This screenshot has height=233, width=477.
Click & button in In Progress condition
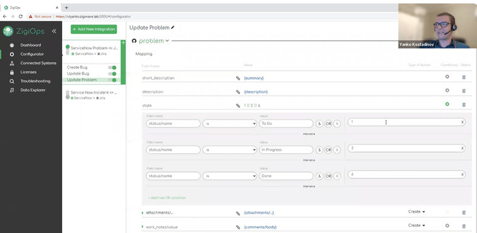tap(319, 150)
